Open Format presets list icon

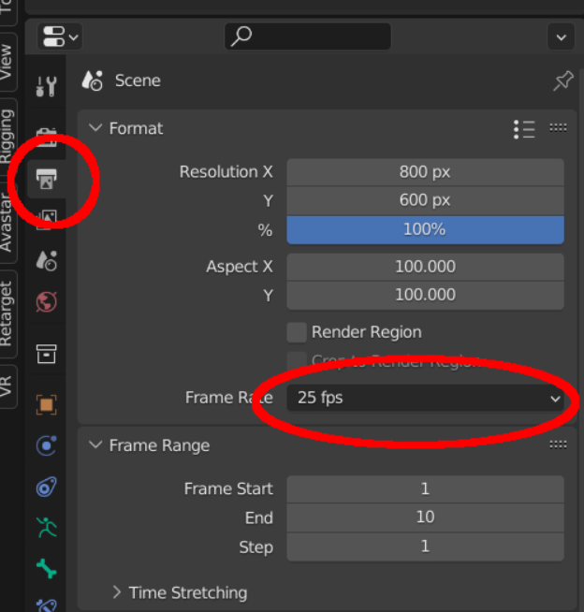coord(524,129)
